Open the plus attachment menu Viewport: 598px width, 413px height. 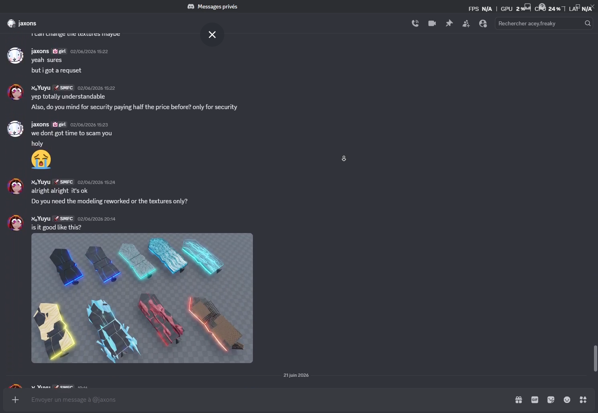click(x=15, y=400)
